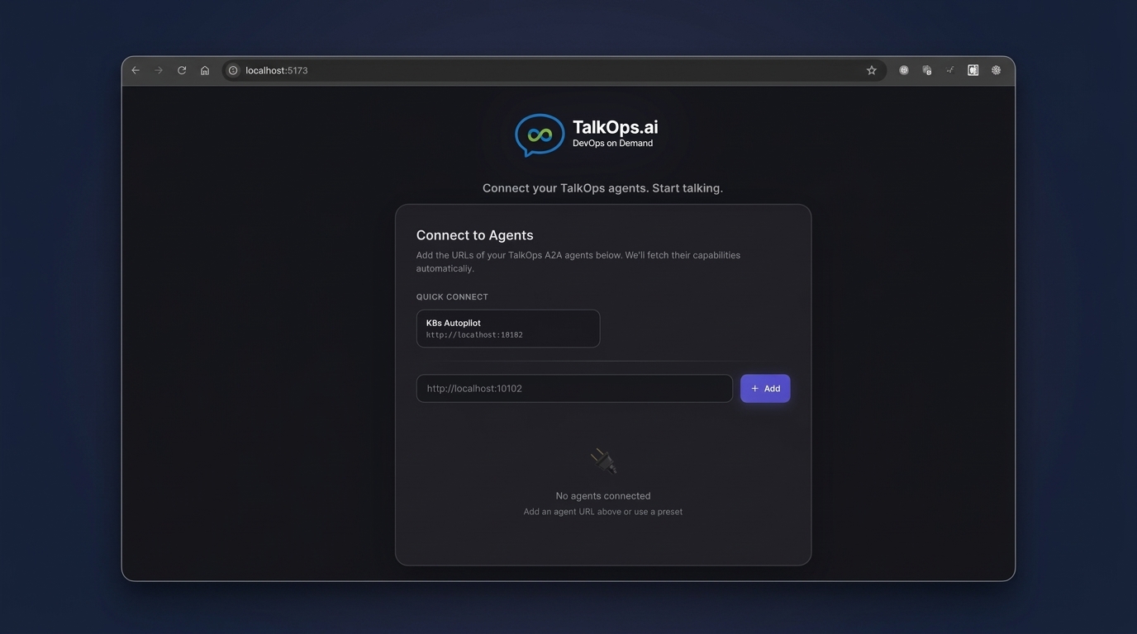Click the DevOps on Demand tagline
Viewport: 1137px width, 634px height.
coord(613,144)
